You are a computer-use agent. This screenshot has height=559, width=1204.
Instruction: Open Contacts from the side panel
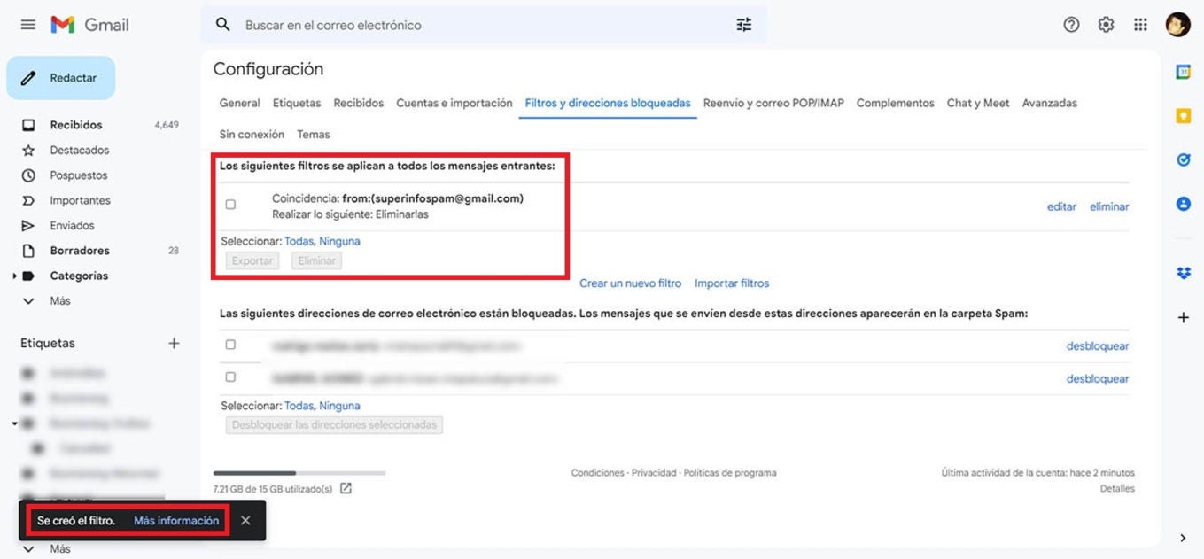click(x=1183, y=203)
